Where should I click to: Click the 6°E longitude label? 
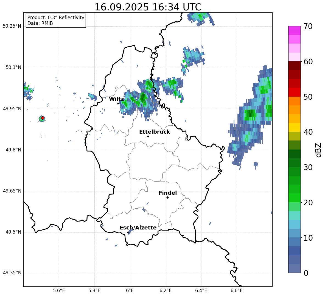point(130,291)
